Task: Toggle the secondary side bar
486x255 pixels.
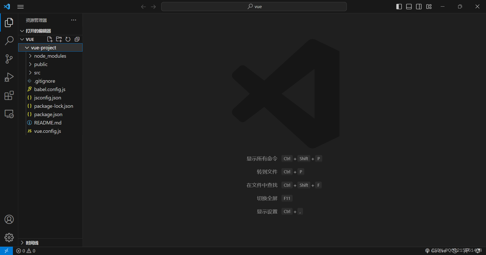Action: tap(419, 7)
